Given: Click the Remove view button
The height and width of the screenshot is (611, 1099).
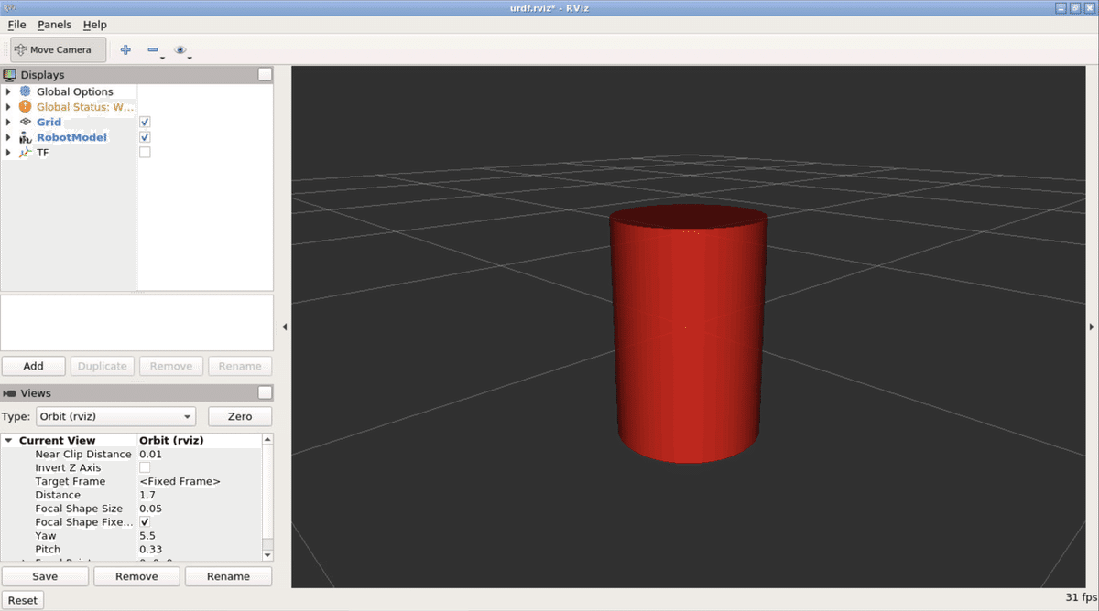Looking at the screenshot, I should pos(136,576).
